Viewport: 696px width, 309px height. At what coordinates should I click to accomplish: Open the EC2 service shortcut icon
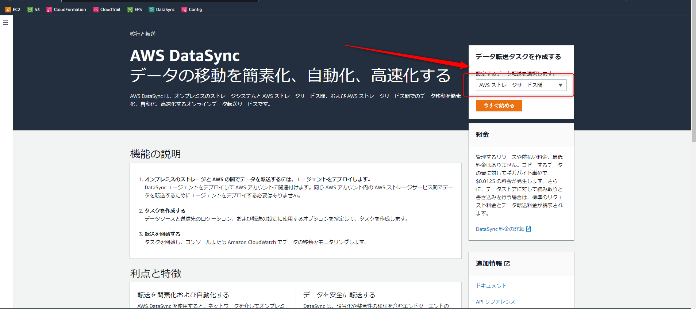click(8, 9)
